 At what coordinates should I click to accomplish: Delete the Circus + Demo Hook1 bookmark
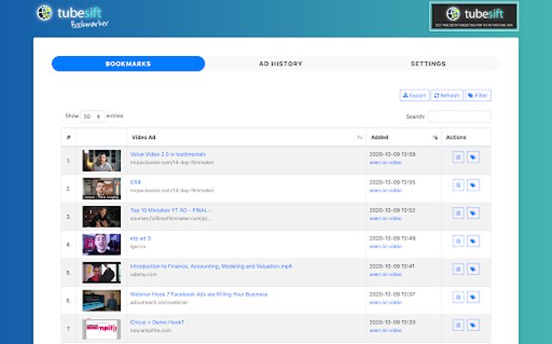458,325
